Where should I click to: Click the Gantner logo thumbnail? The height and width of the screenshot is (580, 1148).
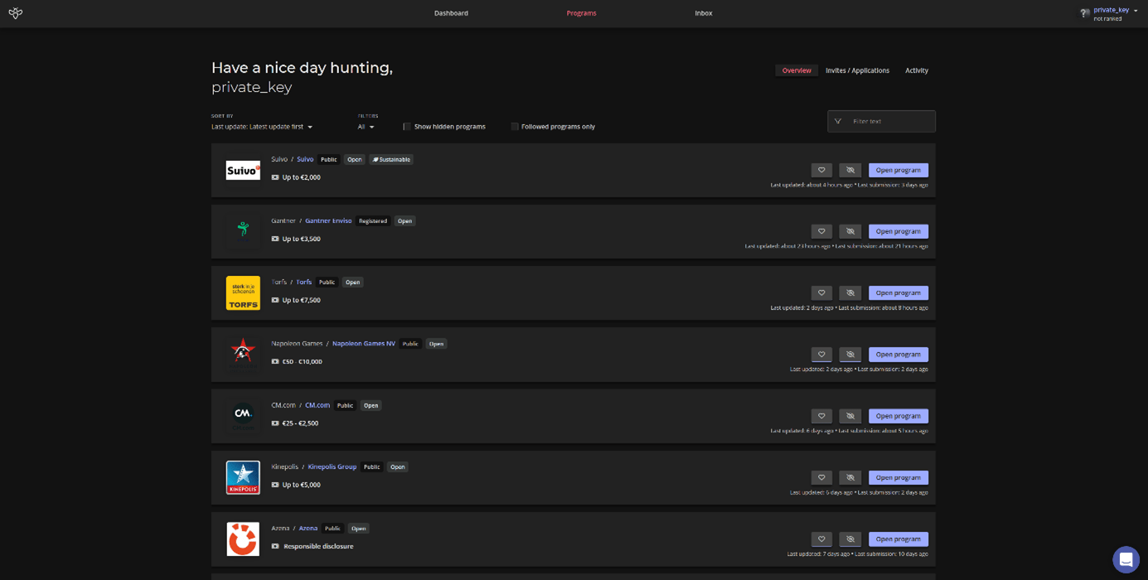(x=243, y=231)
